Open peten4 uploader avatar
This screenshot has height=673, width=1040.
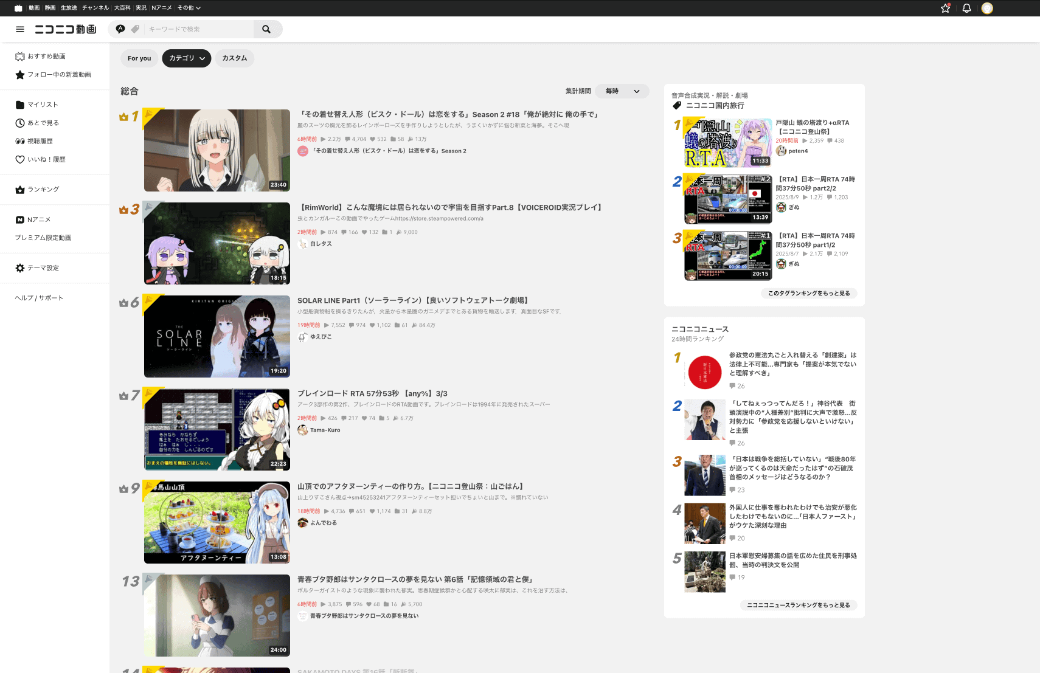(781, 151)
